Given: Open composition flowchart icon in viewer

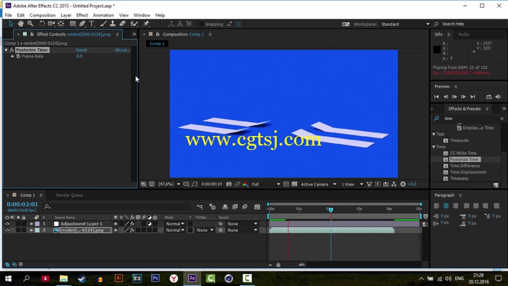Looking at the screenshot, I should pos(394,184).
